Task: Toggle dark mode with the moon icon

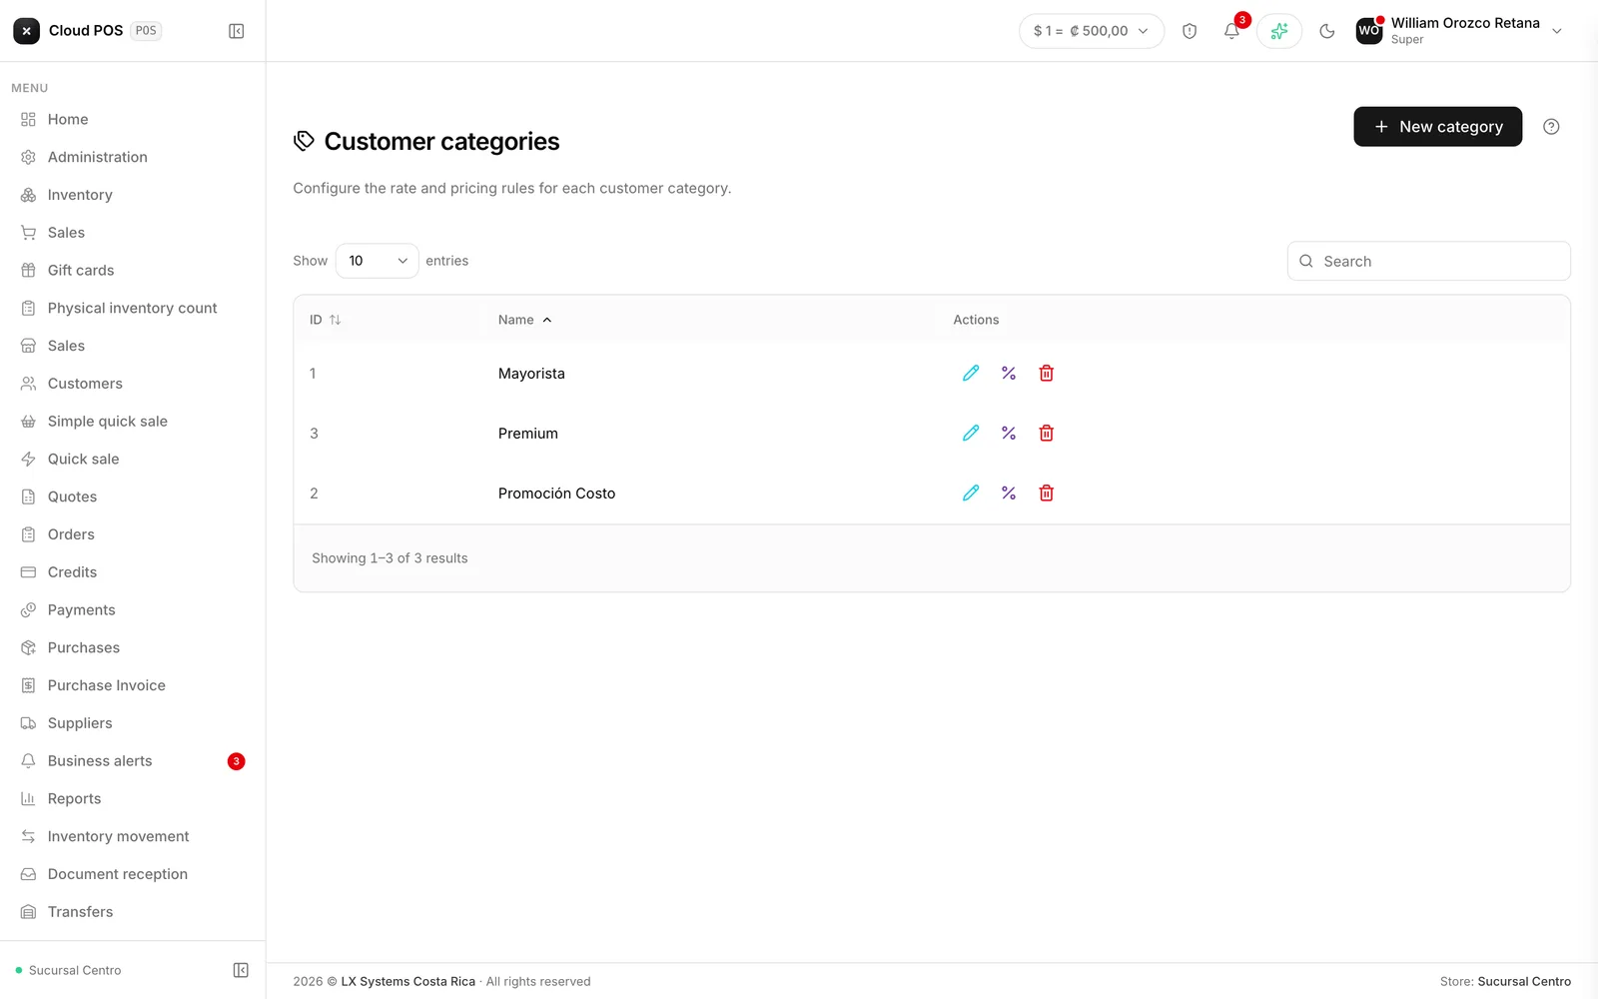Action: [1327, 31]
